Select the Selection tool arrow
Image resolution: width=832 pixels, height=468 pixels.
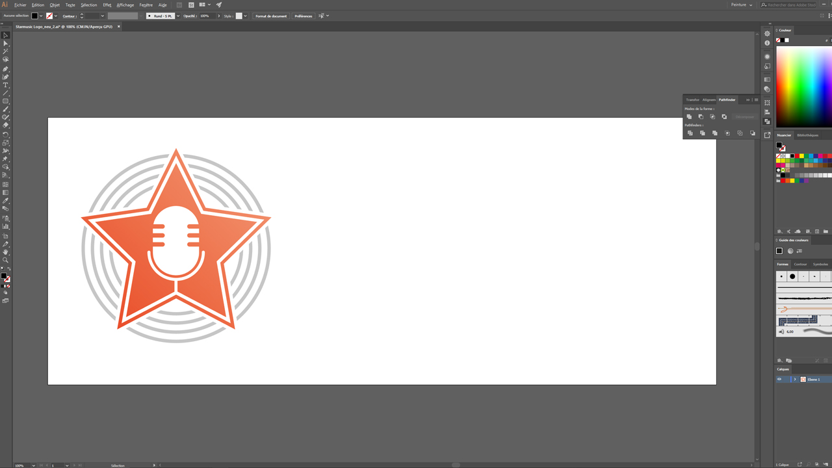(5, 36)
